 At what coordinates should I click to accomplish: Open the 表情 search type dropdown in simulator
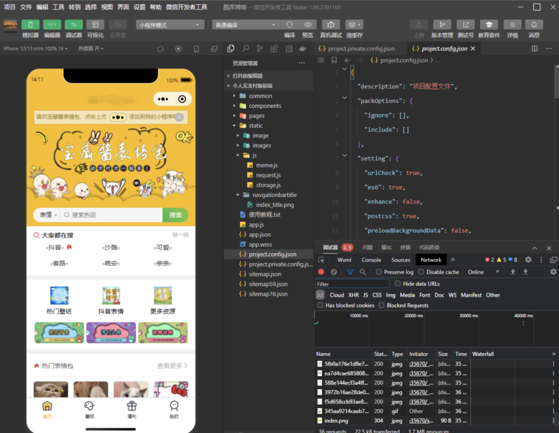tap(48, 215)
